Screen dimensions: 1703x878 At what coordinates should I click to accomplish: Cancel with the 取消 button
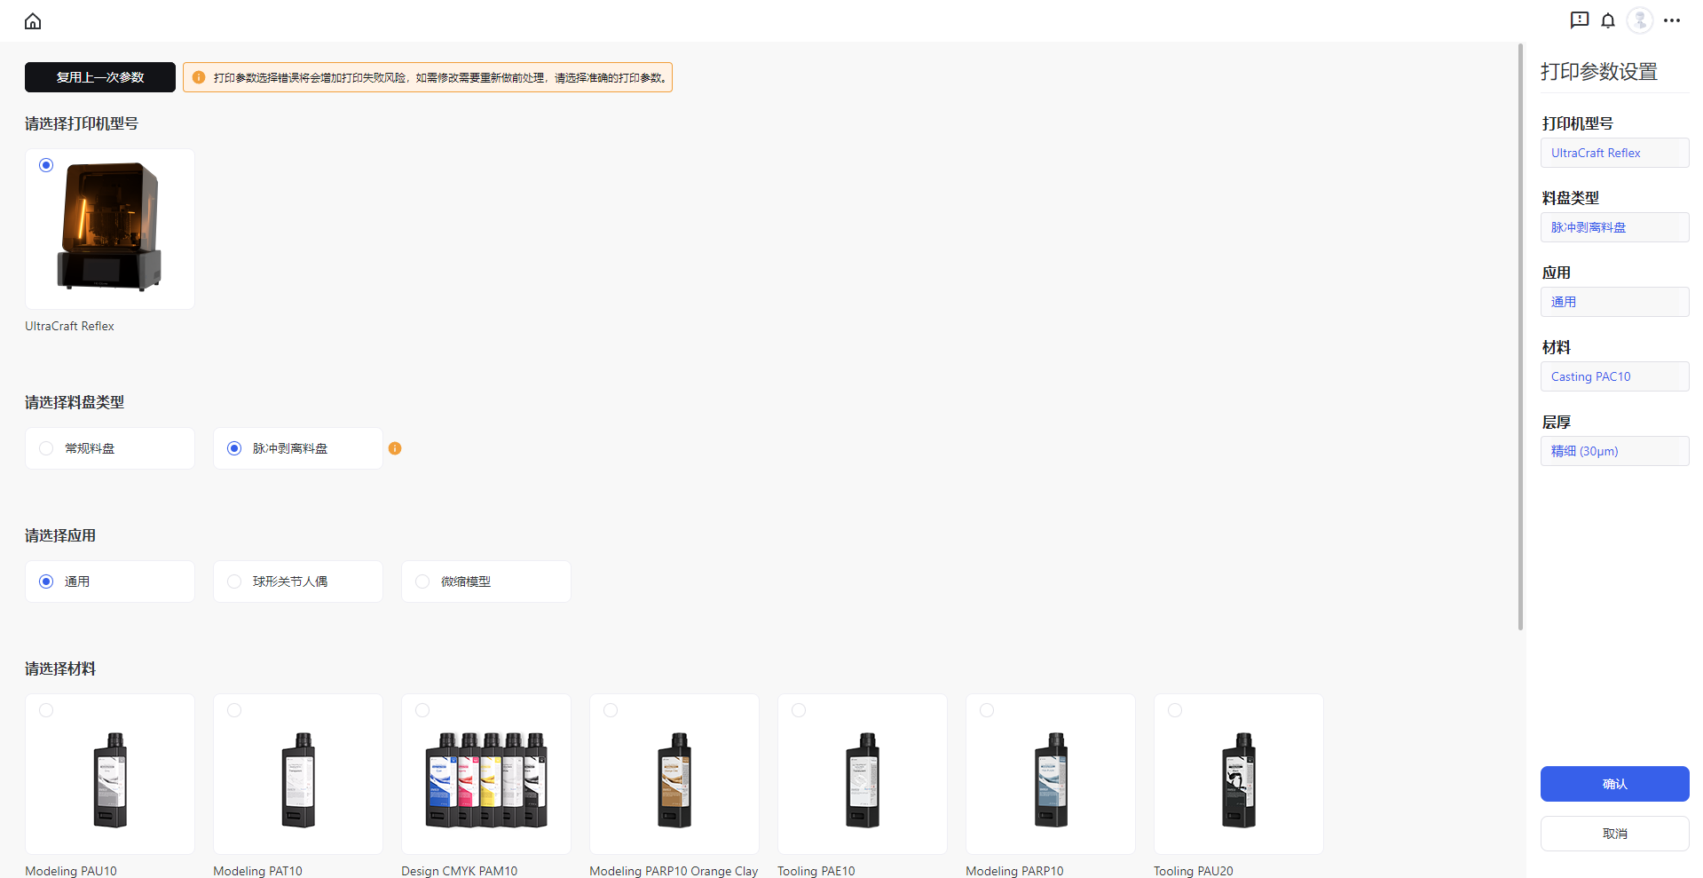click(x=1614, y=834)
